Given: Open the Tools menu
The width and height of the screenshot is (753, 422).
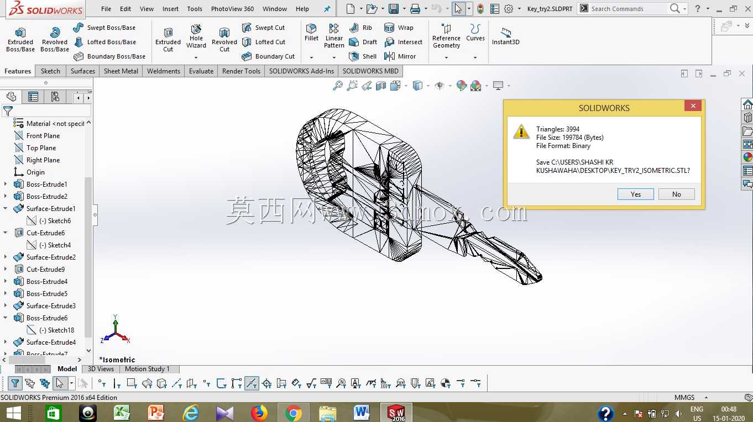Looking at the screenshot, I should click(195, 9).
